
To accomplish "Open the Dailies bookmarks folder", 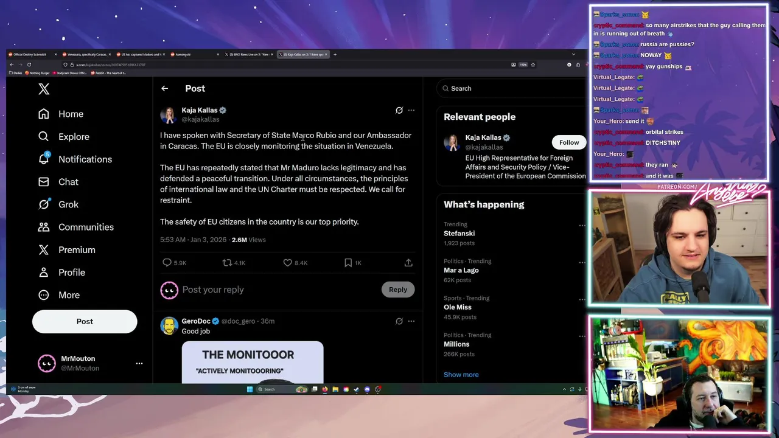I will point(16,73).
